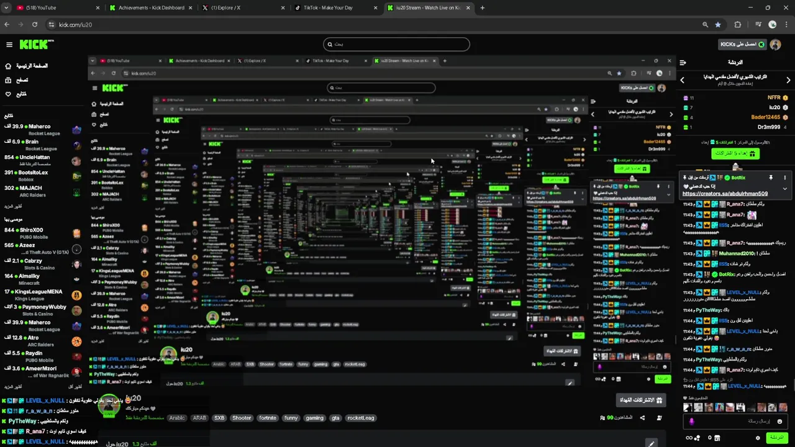The width and height of the screenshot is (795, 447).
Task: Click the fortnite tag
Action: pos(268,418)
